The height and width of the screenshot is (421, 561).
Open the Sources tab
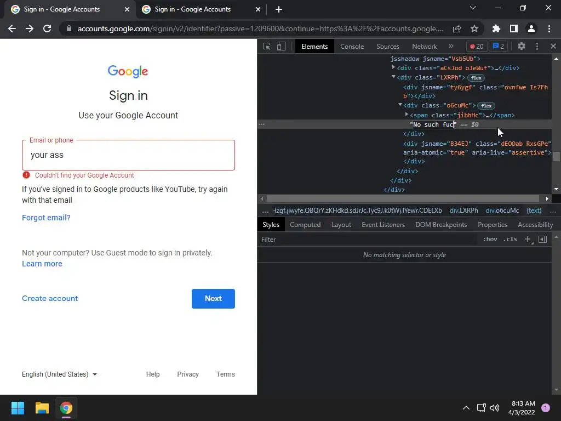pyautogui.click(x=387, y=47)
